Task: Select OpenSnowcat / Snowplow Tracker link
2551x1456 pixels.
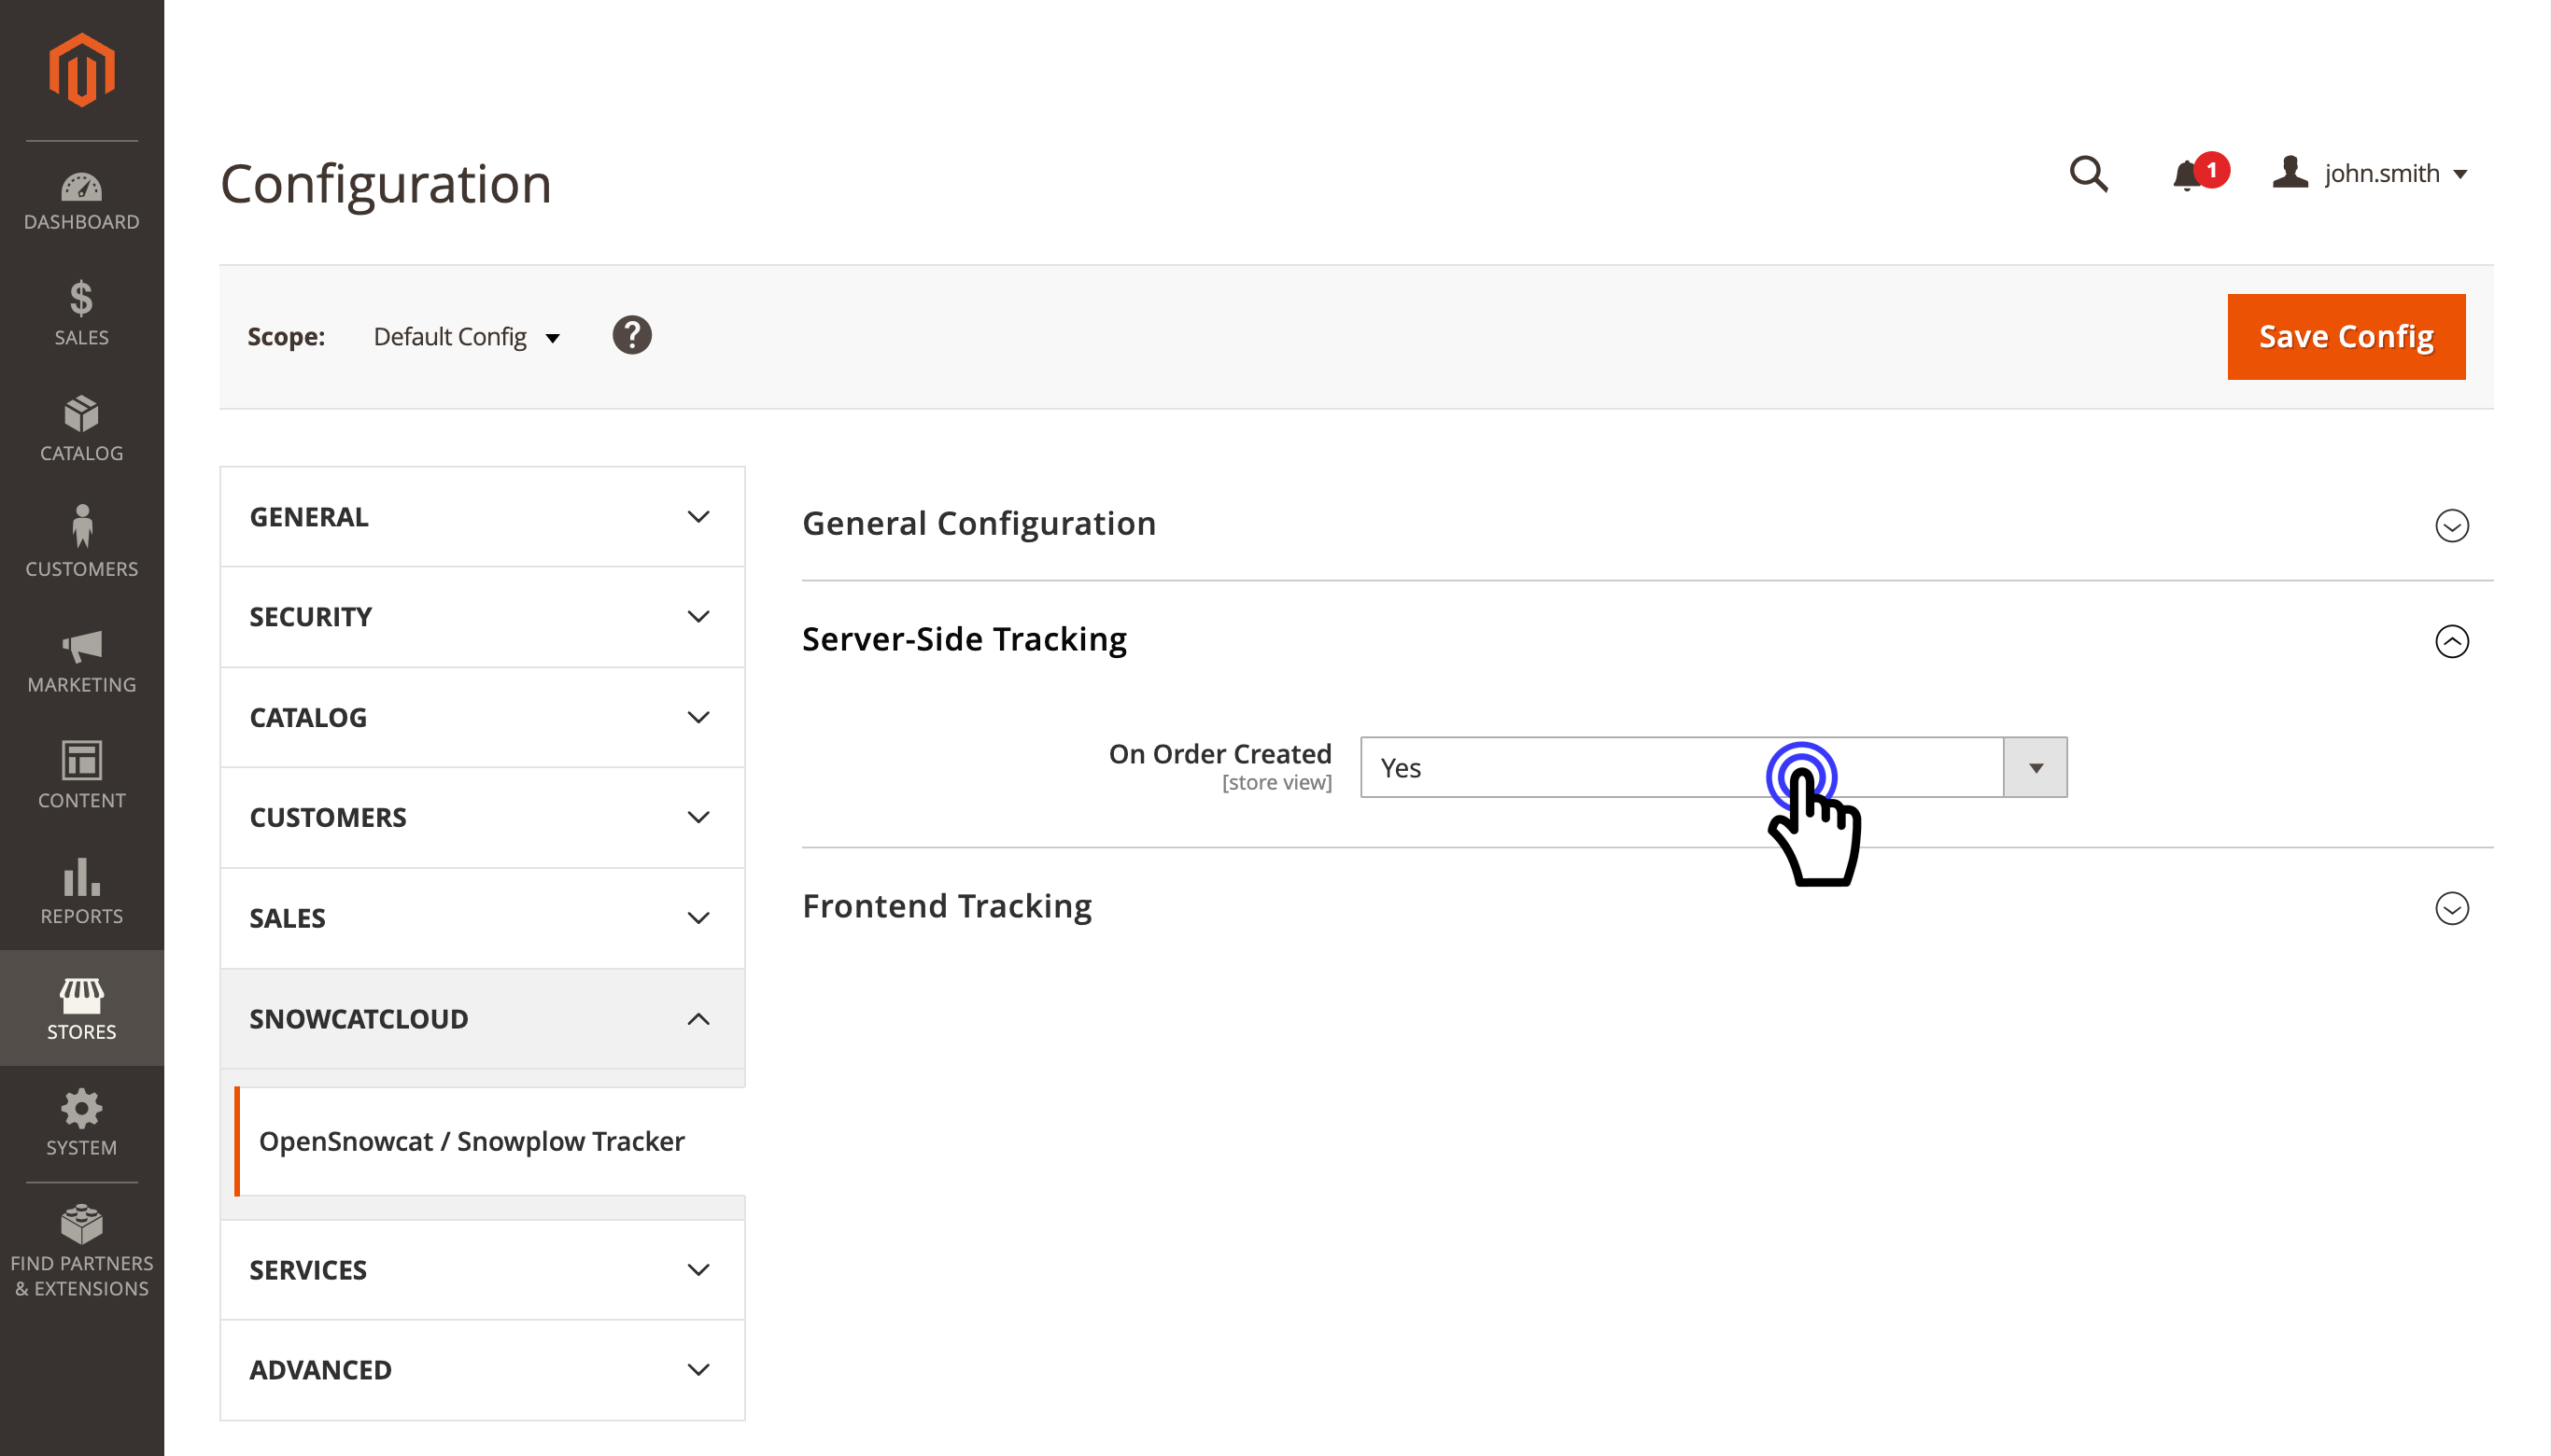Action: pyautogui.click(x=472, y=1141)
